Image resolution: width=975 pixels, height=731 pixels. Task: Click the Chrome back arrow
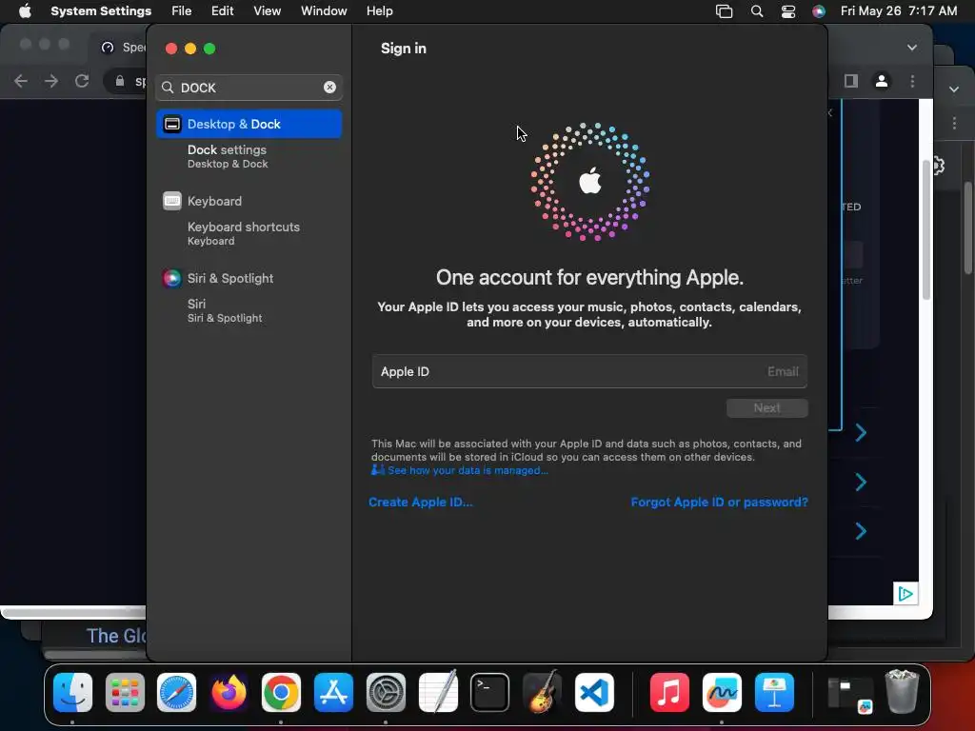[21, 81]
